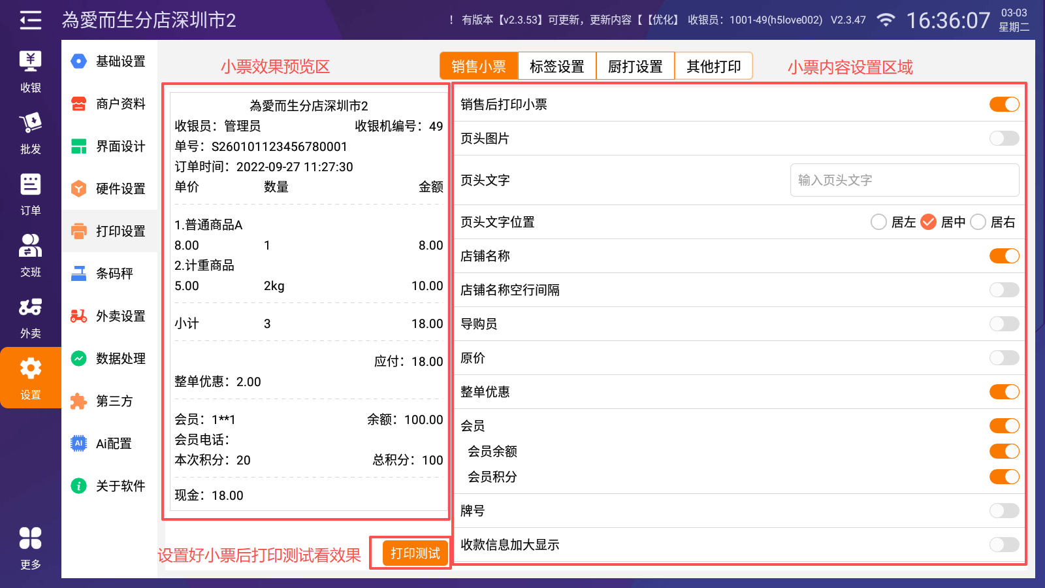The image size is (1045, 588).
Task: Toggle the hamburger menu collapse icon
Action: (x=30, y=20)
